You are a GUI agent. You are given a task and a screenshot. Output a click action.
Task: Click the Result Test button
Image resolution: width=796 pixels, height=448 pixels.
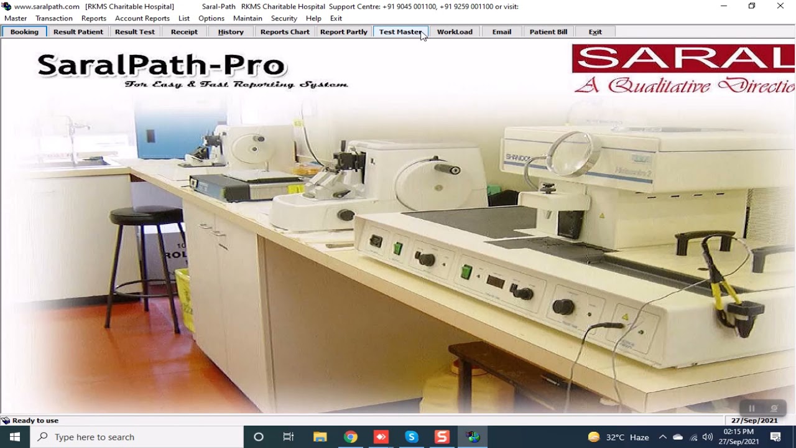point(135,32)
